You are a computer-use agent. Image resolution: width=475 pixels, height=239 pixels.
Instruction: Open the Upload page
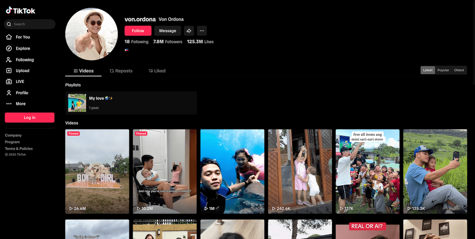click(22, 70)
